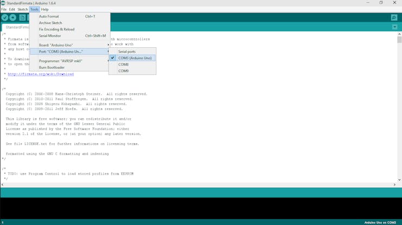Choose Archive Sketch menu entry

(70, 23)
